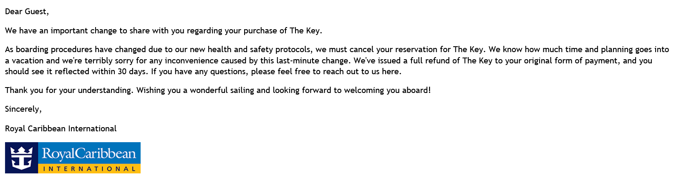Click the words "boarding procedures"

click(x=54, y=49)
